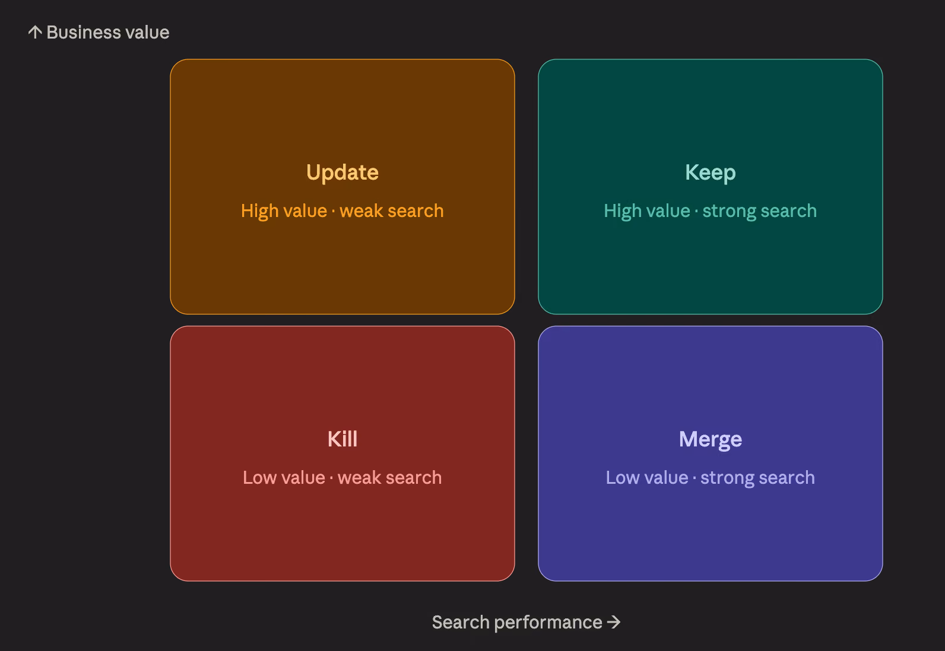Click the Kill heading text
Viewport: 945px width, 651px height.
(343, 439)
